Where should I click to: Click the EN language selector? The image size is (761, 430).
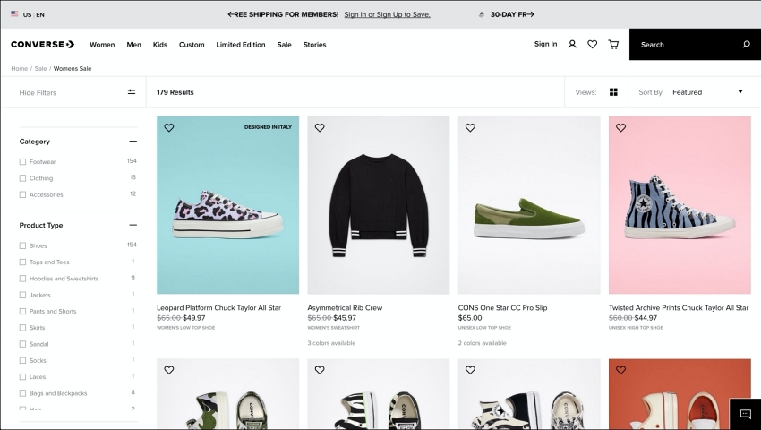click(40, 15)
